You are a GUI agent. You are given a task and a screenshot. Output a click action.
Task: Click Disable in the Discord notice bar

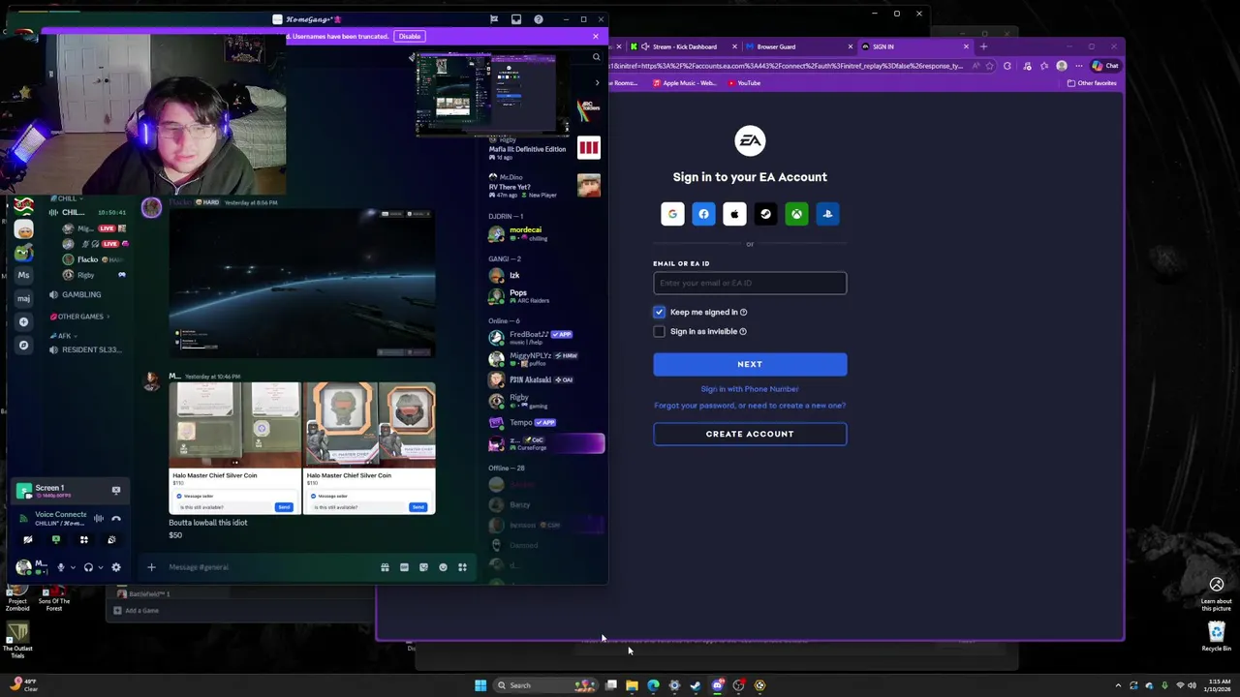tap(410, 37)
